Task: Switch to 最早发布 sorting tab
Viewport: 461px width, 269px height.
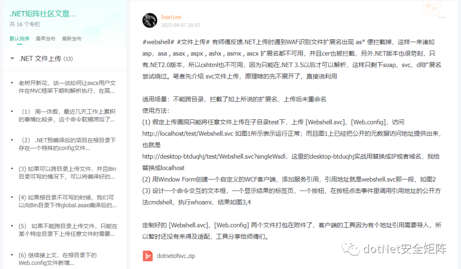Action: pos(46,38)
